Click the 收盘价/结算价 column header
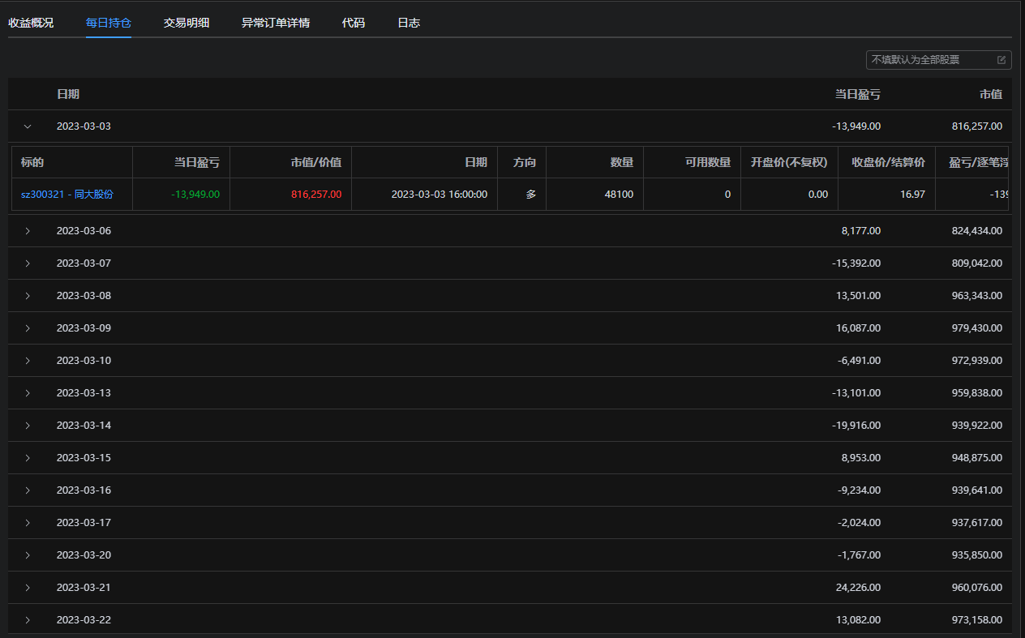 pos(888,162)
